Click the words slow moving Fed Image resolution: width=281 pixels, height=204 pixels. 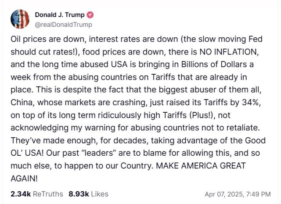click(x=231, y=39)
